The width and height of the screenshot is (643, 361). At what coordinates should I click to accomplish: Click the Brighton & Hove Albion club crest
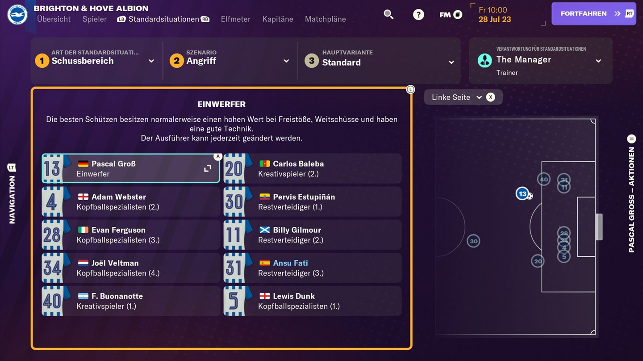point(17,15)
